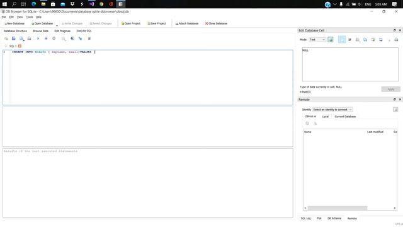Switch to DB Schema bottom tab
403x227 pixels.
(x=334, y=218)
